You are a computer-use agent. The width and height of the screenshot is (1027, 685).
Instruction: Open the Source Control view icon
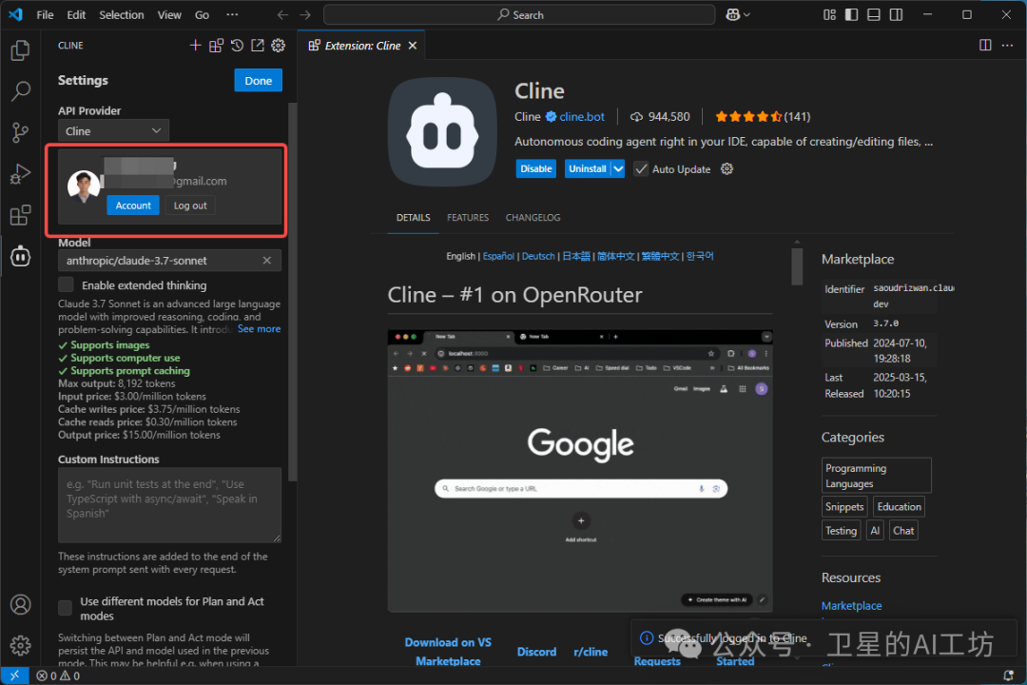tap(20, 132)
